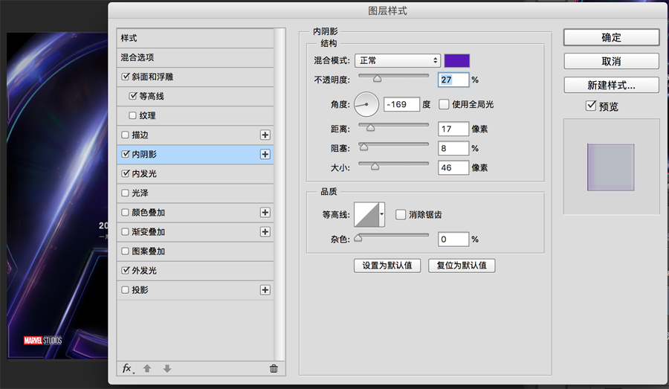The width and height of the screenshot is (669, 389).
Task: Open the 等高线 contour picker dropdown
Action: 382,214
